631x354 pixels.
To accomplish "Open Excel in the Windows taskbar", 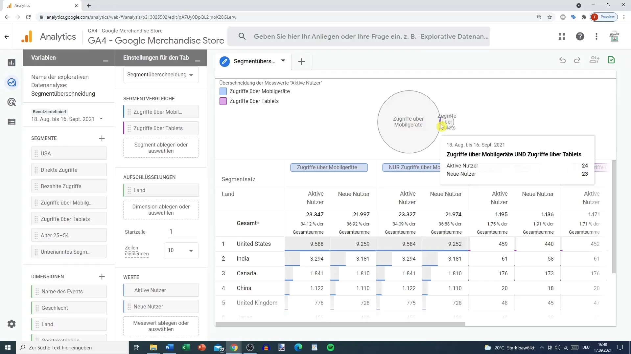I will click(x=185, y=347).
